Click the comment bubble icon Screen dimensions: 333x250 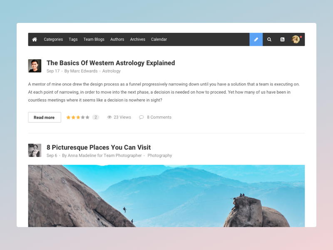[141, 117]
